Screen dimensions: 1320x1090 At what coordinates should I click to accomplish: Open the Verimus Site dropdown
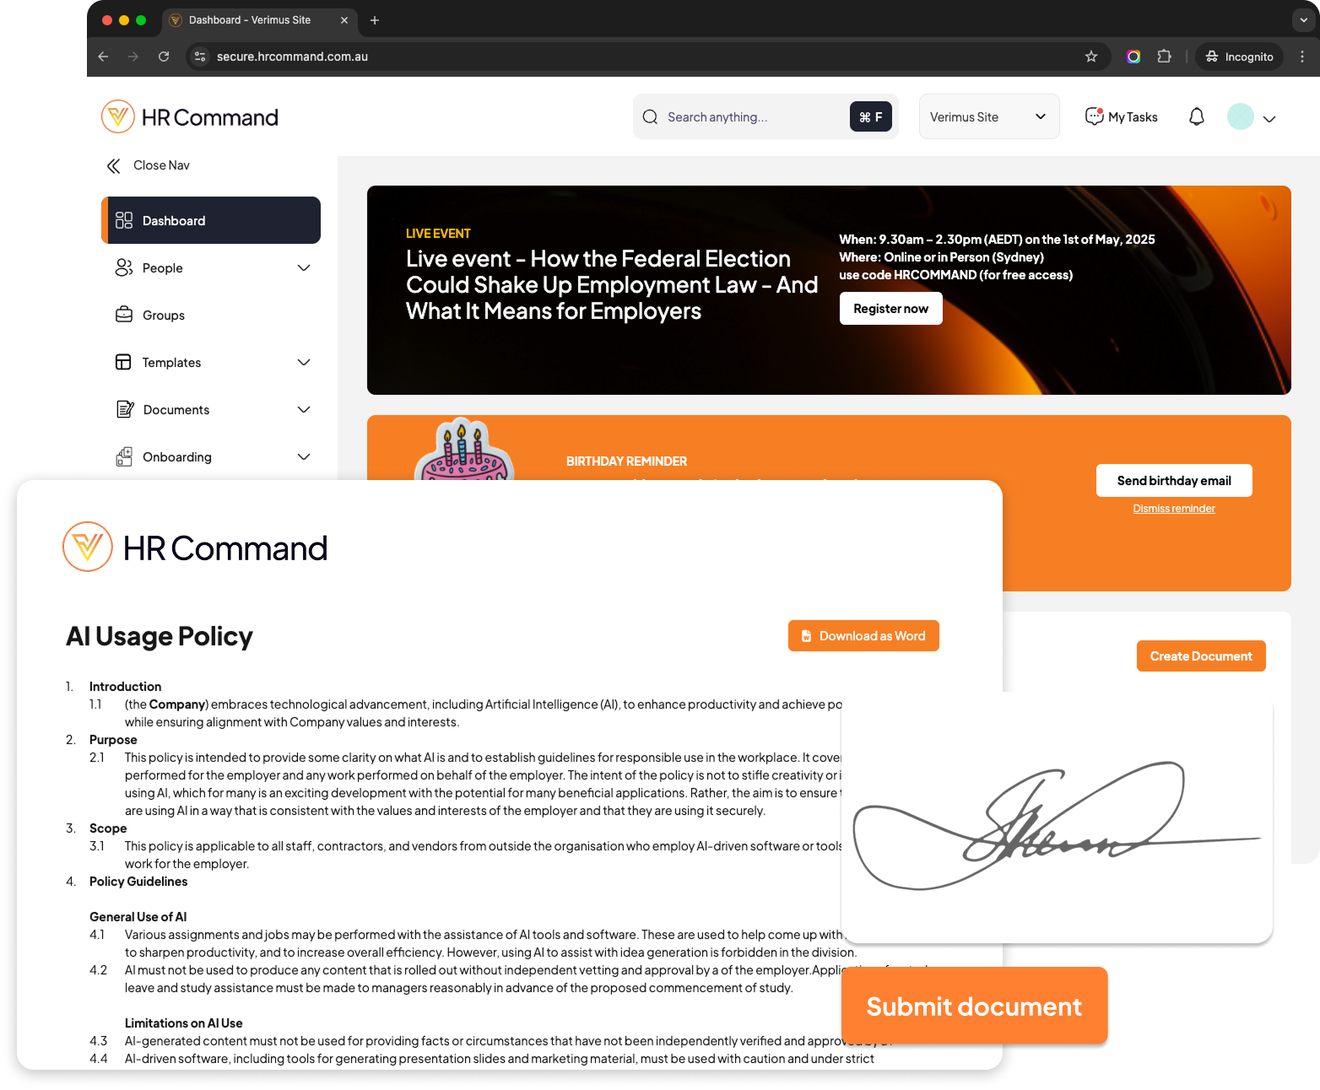click(988, 116)
